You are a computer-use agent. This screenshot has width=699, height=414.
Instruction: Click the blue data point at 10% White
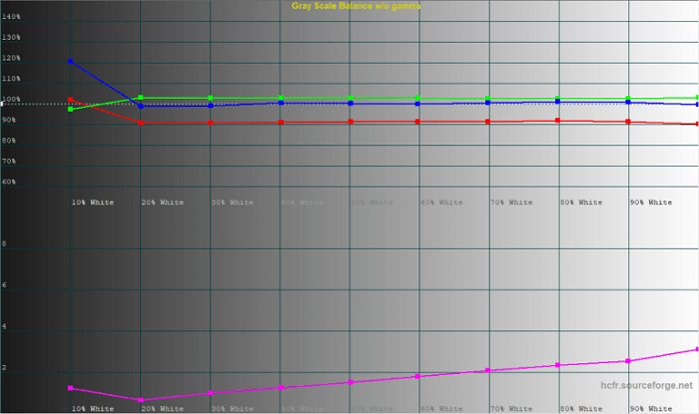click(71, 61)
